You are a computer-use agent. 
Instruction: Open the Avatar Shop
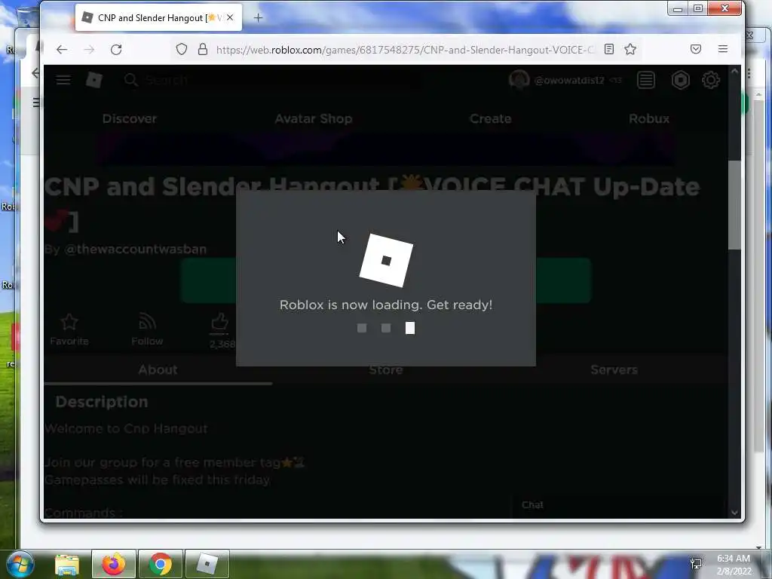pyautogui.click(x=314, y=118)
